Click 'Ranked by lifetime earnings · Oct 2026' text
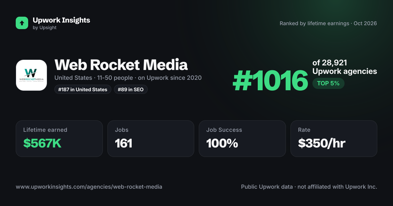393x206 pixels. pos(328,24)
